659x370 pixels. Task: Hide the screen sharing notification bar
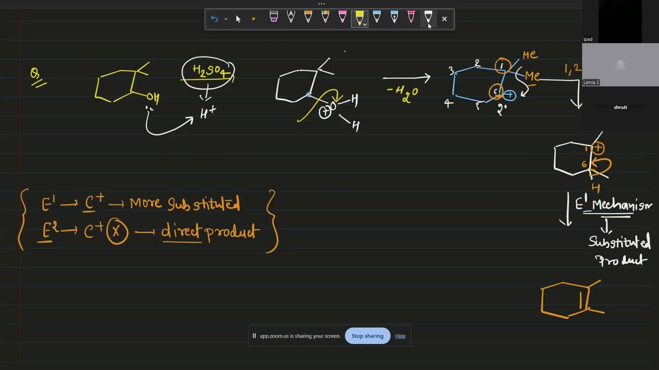click(400, 336)
